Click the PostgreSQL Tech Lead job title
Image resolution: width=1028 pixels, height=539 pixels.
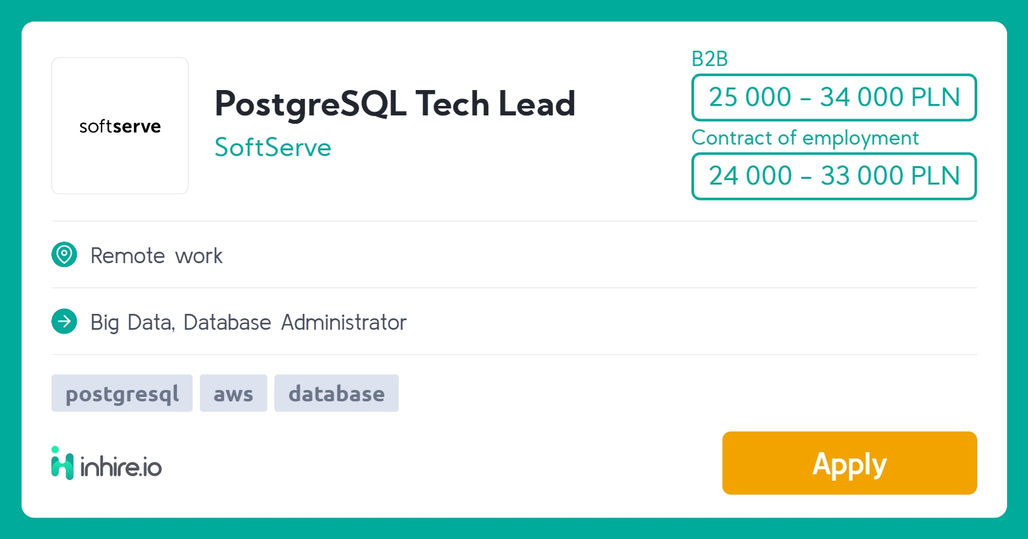(x=394, y=104)
